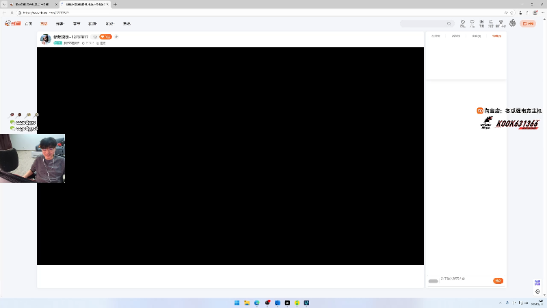Open the black square taskbar app
Screen dimensions: 547x308
coord(287,303)
